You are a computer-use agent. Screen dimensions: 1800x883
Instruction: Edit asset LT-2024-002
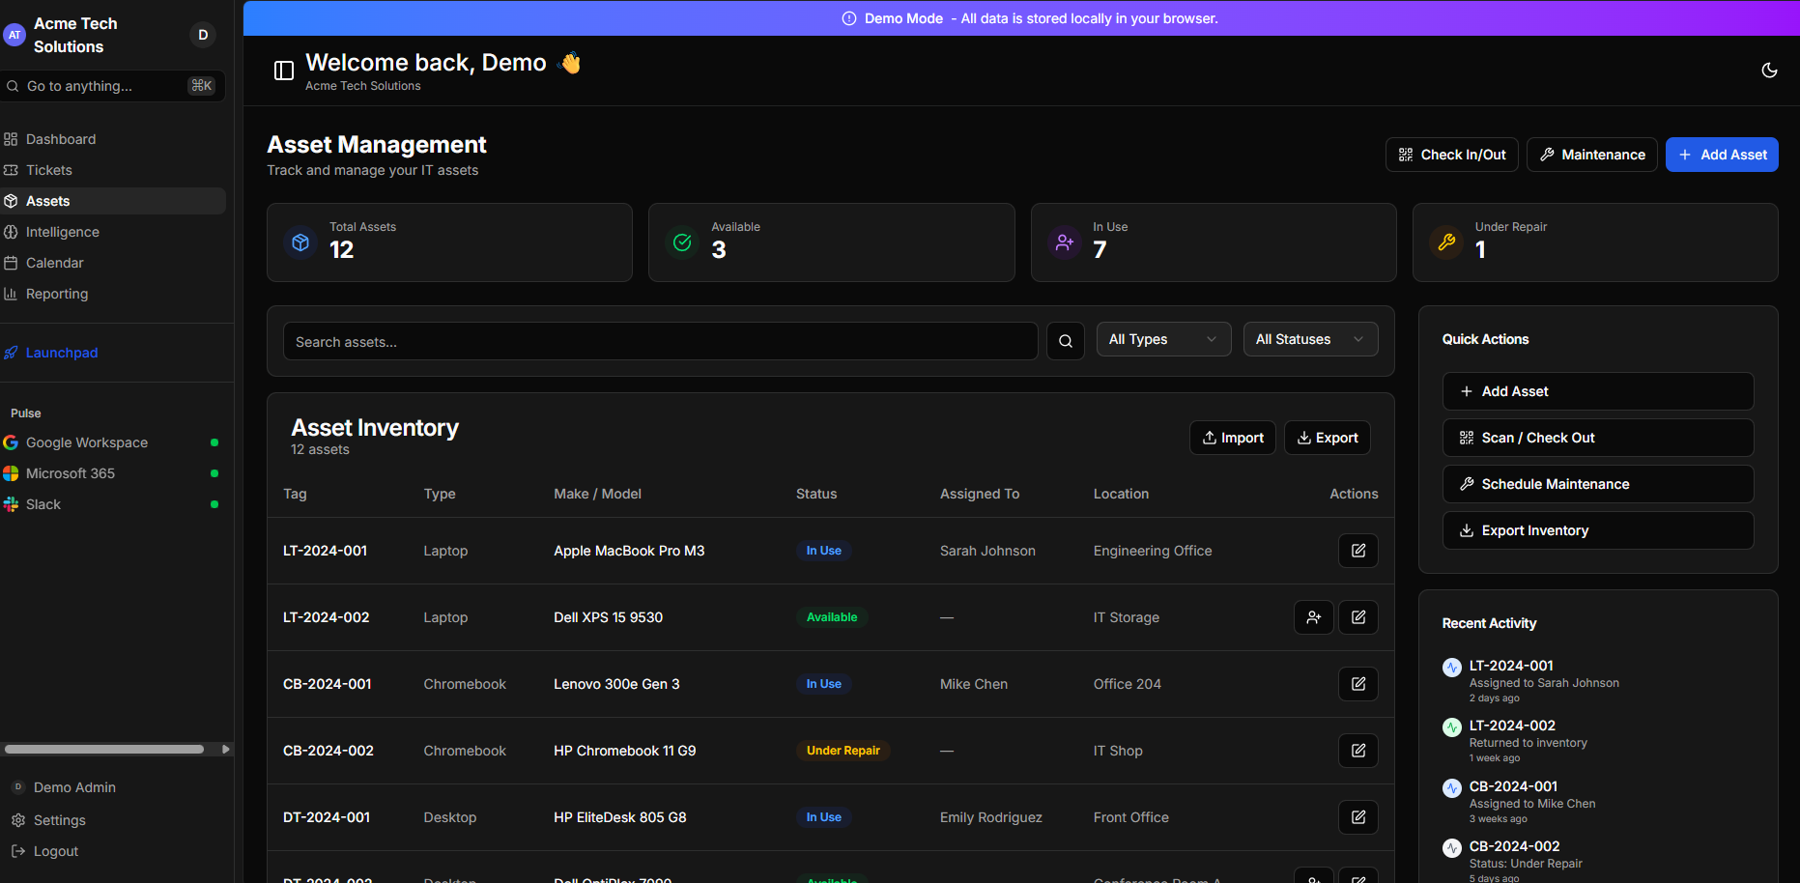tap(1358, 617)
